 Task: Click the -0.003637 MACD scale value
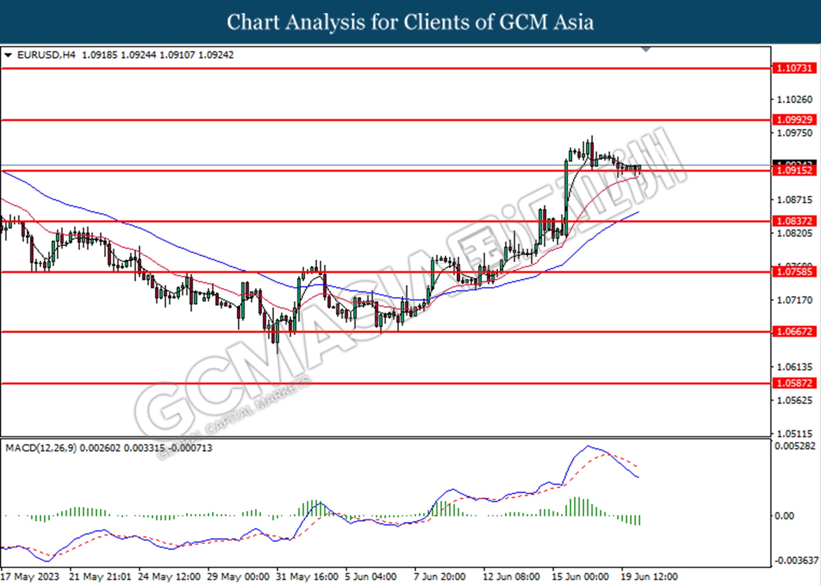click(796, 561)
